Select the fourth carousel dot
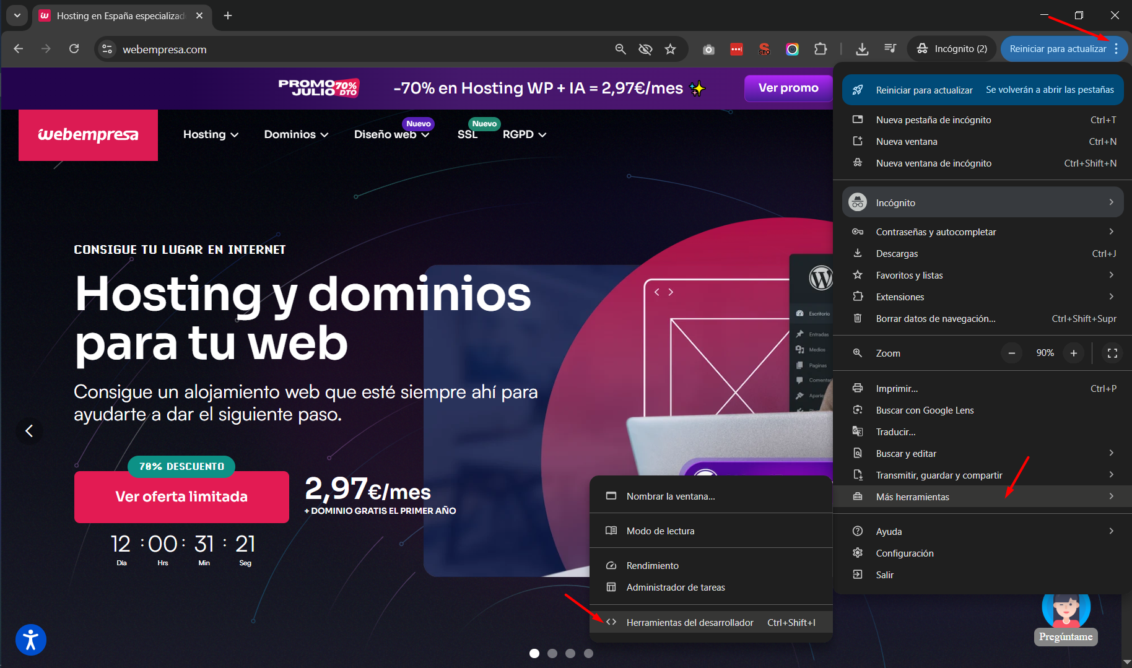 pos(588,653)
